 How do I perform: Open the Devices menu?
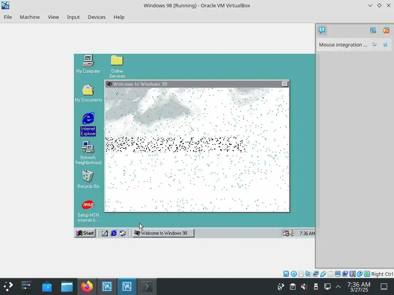point(97,17)
